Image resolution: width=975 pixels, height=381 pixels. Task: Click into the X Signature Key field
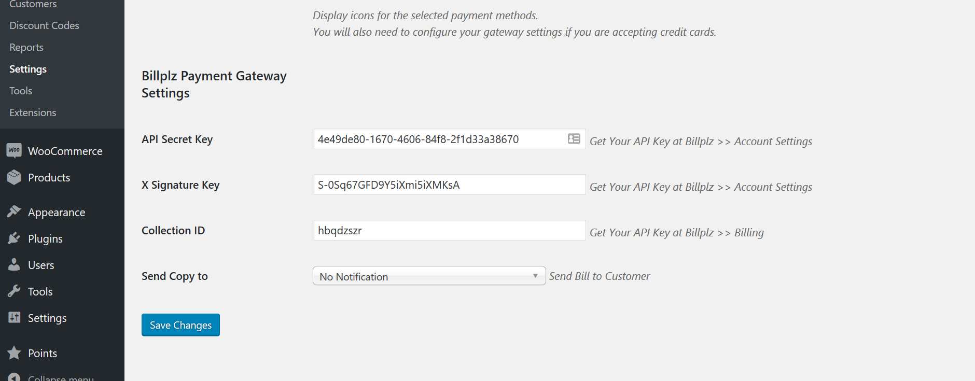click(x=449, y=185)
